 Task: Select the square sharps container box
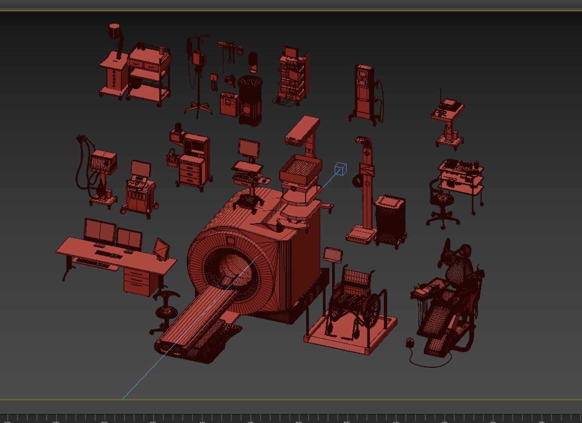tap(229, 104)
